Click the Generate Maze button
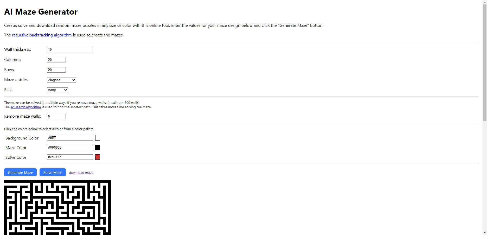This screenshot has width=487, height=235. [20, 173]
